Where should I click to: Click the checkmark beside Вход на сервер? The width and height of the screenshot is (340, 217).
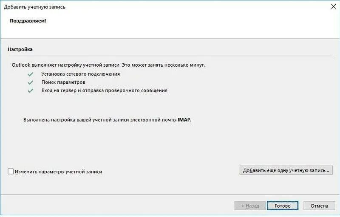pyautogui.click(x=30, y=91)
